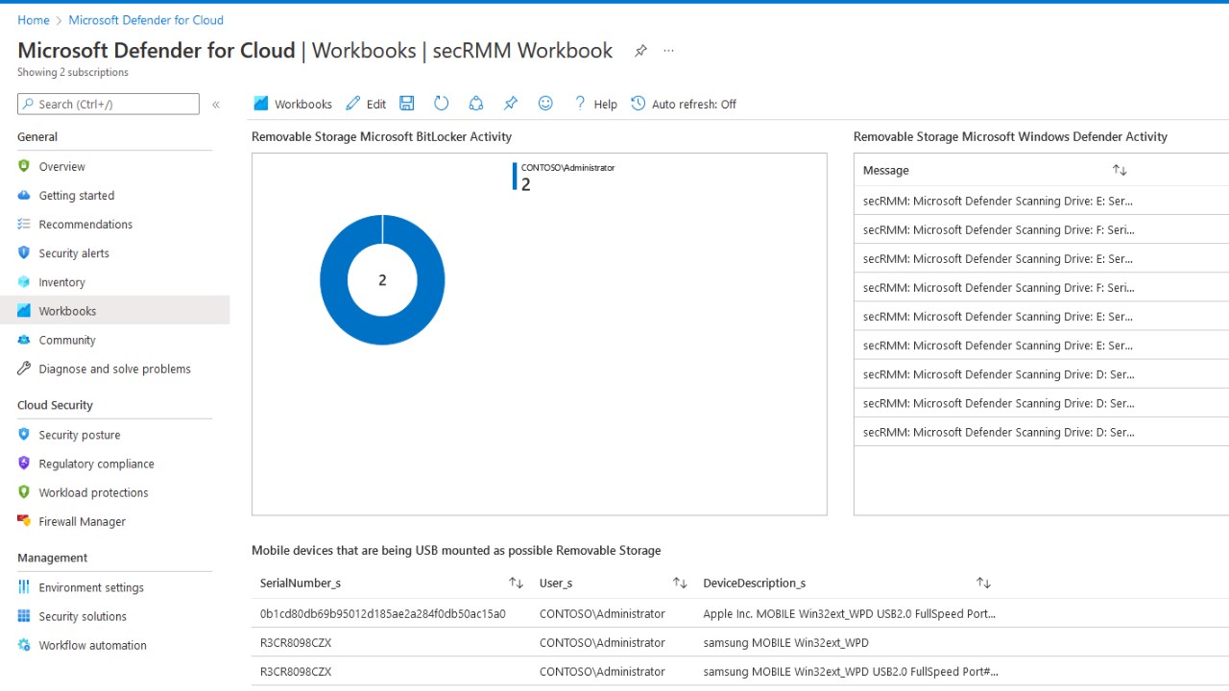This screenshot has width=1229, height=691.
Task: Click the Workload protections shield icon
Action: point(24,491)
